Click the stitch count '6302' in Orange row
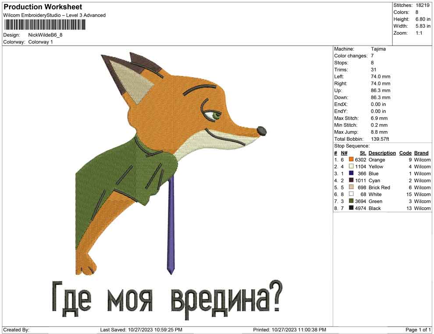This screenshot has width=434, height=334. click(x=361, y=160)
